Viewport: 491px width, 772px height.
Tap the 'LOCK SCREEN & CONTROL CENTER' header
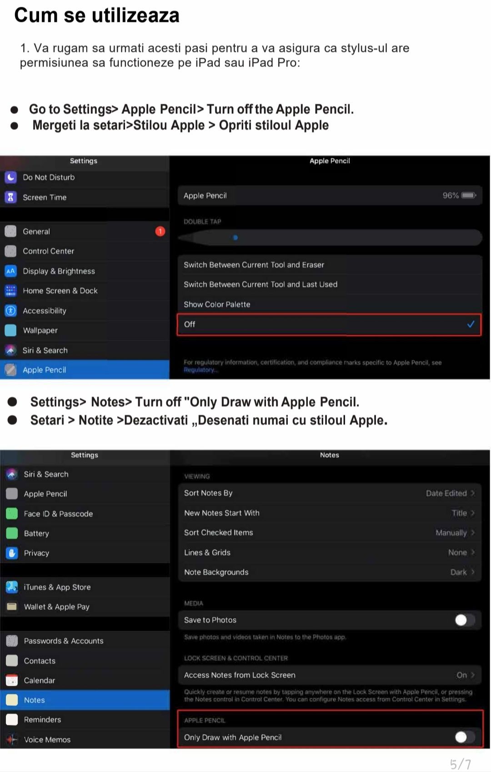[x=236, y=658]
